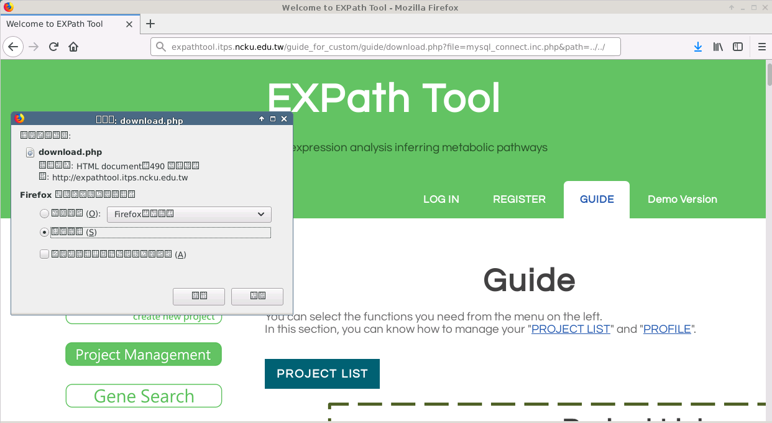772x423 pixels.
Task: Go back with the Back arrow button
Action: (x=13, y=47)
